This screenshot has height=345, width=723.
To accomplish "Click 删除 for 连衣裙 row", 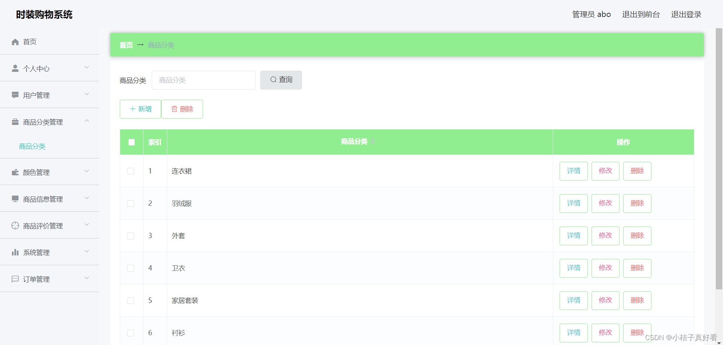I will 637,171.
